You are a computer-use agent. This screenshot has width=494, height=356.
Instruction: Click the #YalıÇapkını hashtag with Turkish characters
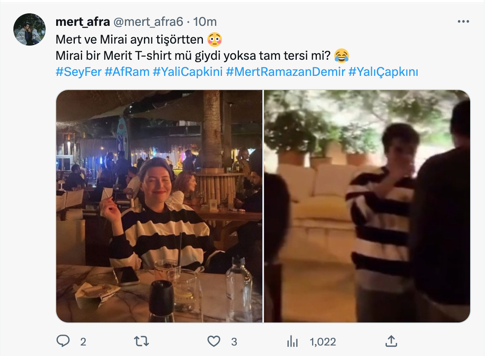383,72
